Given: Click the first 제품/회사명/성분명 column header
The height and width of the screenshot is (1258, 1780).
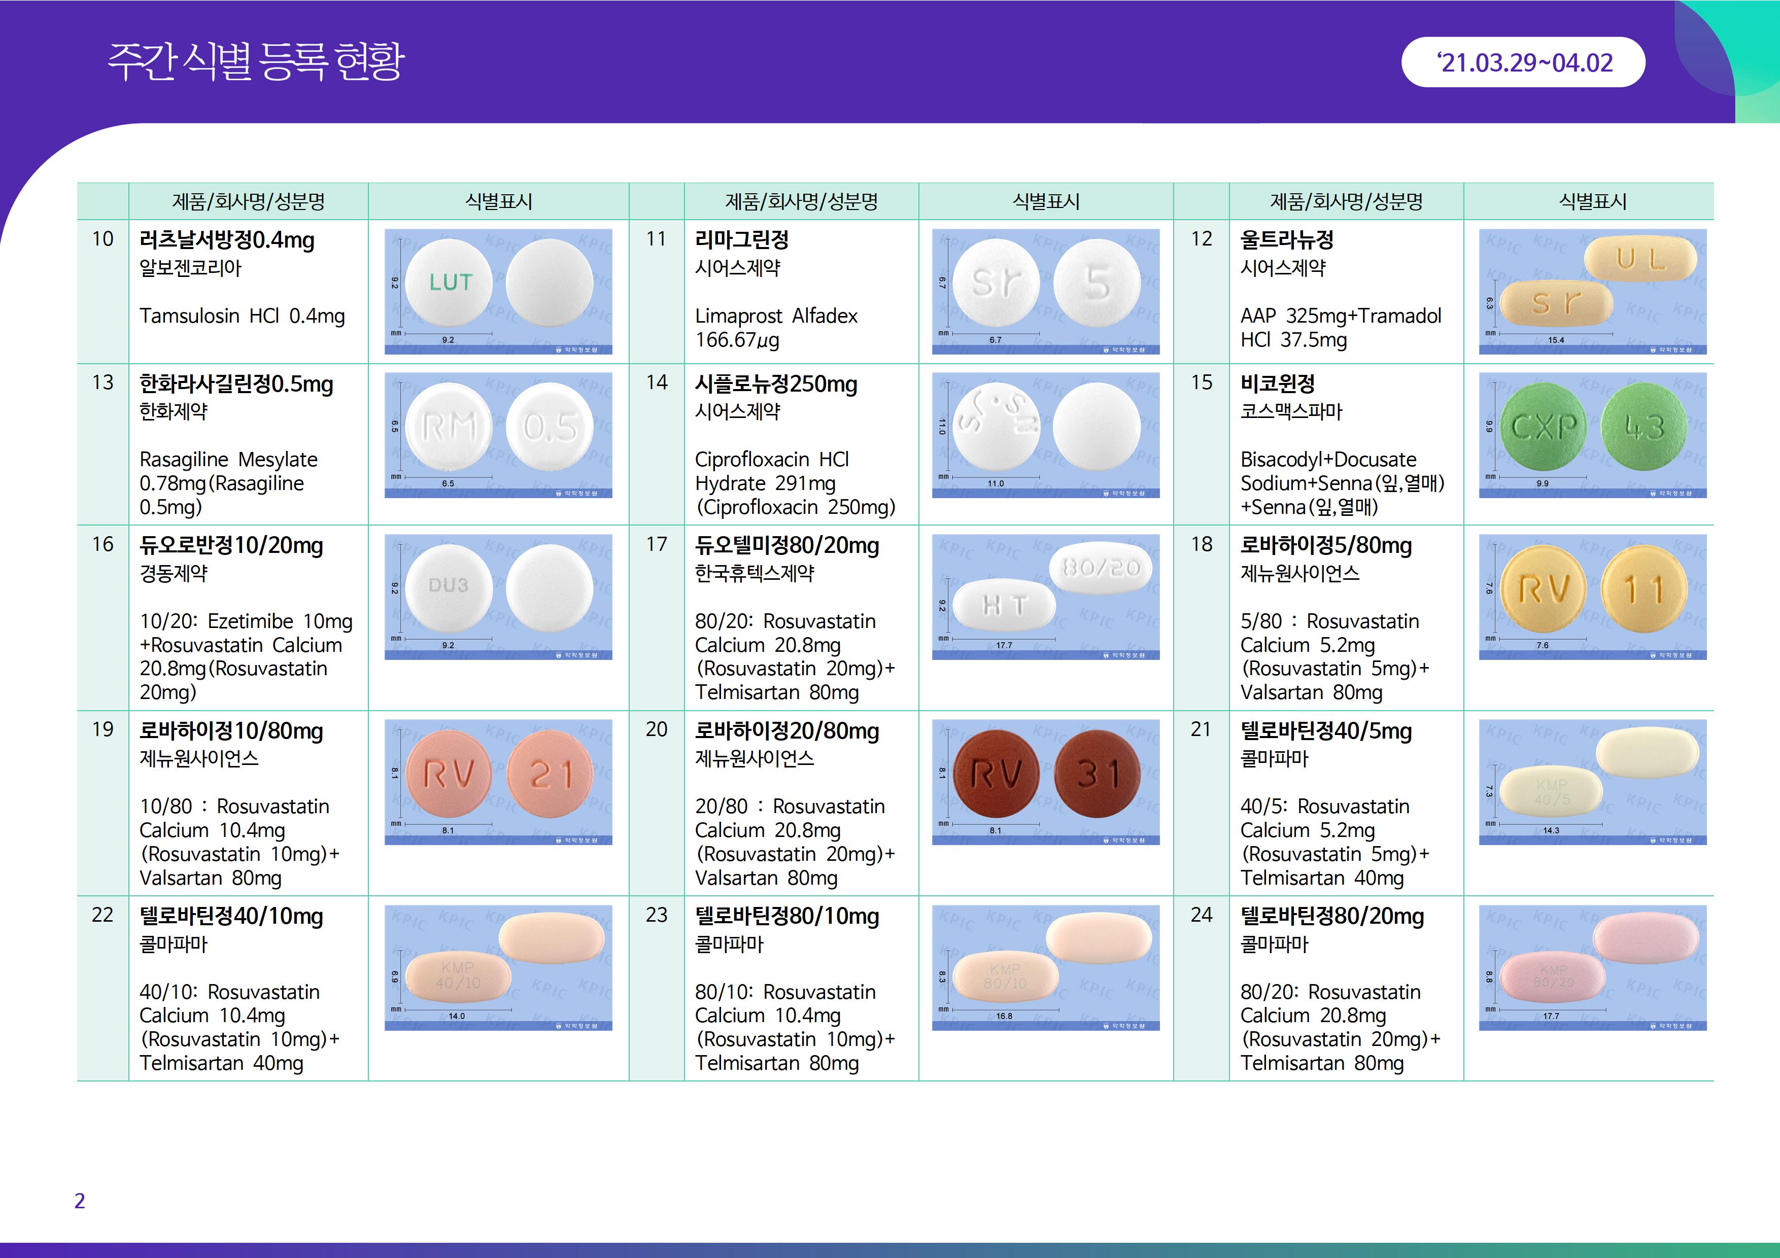Looking at the screenshot, I should [248, 201].
